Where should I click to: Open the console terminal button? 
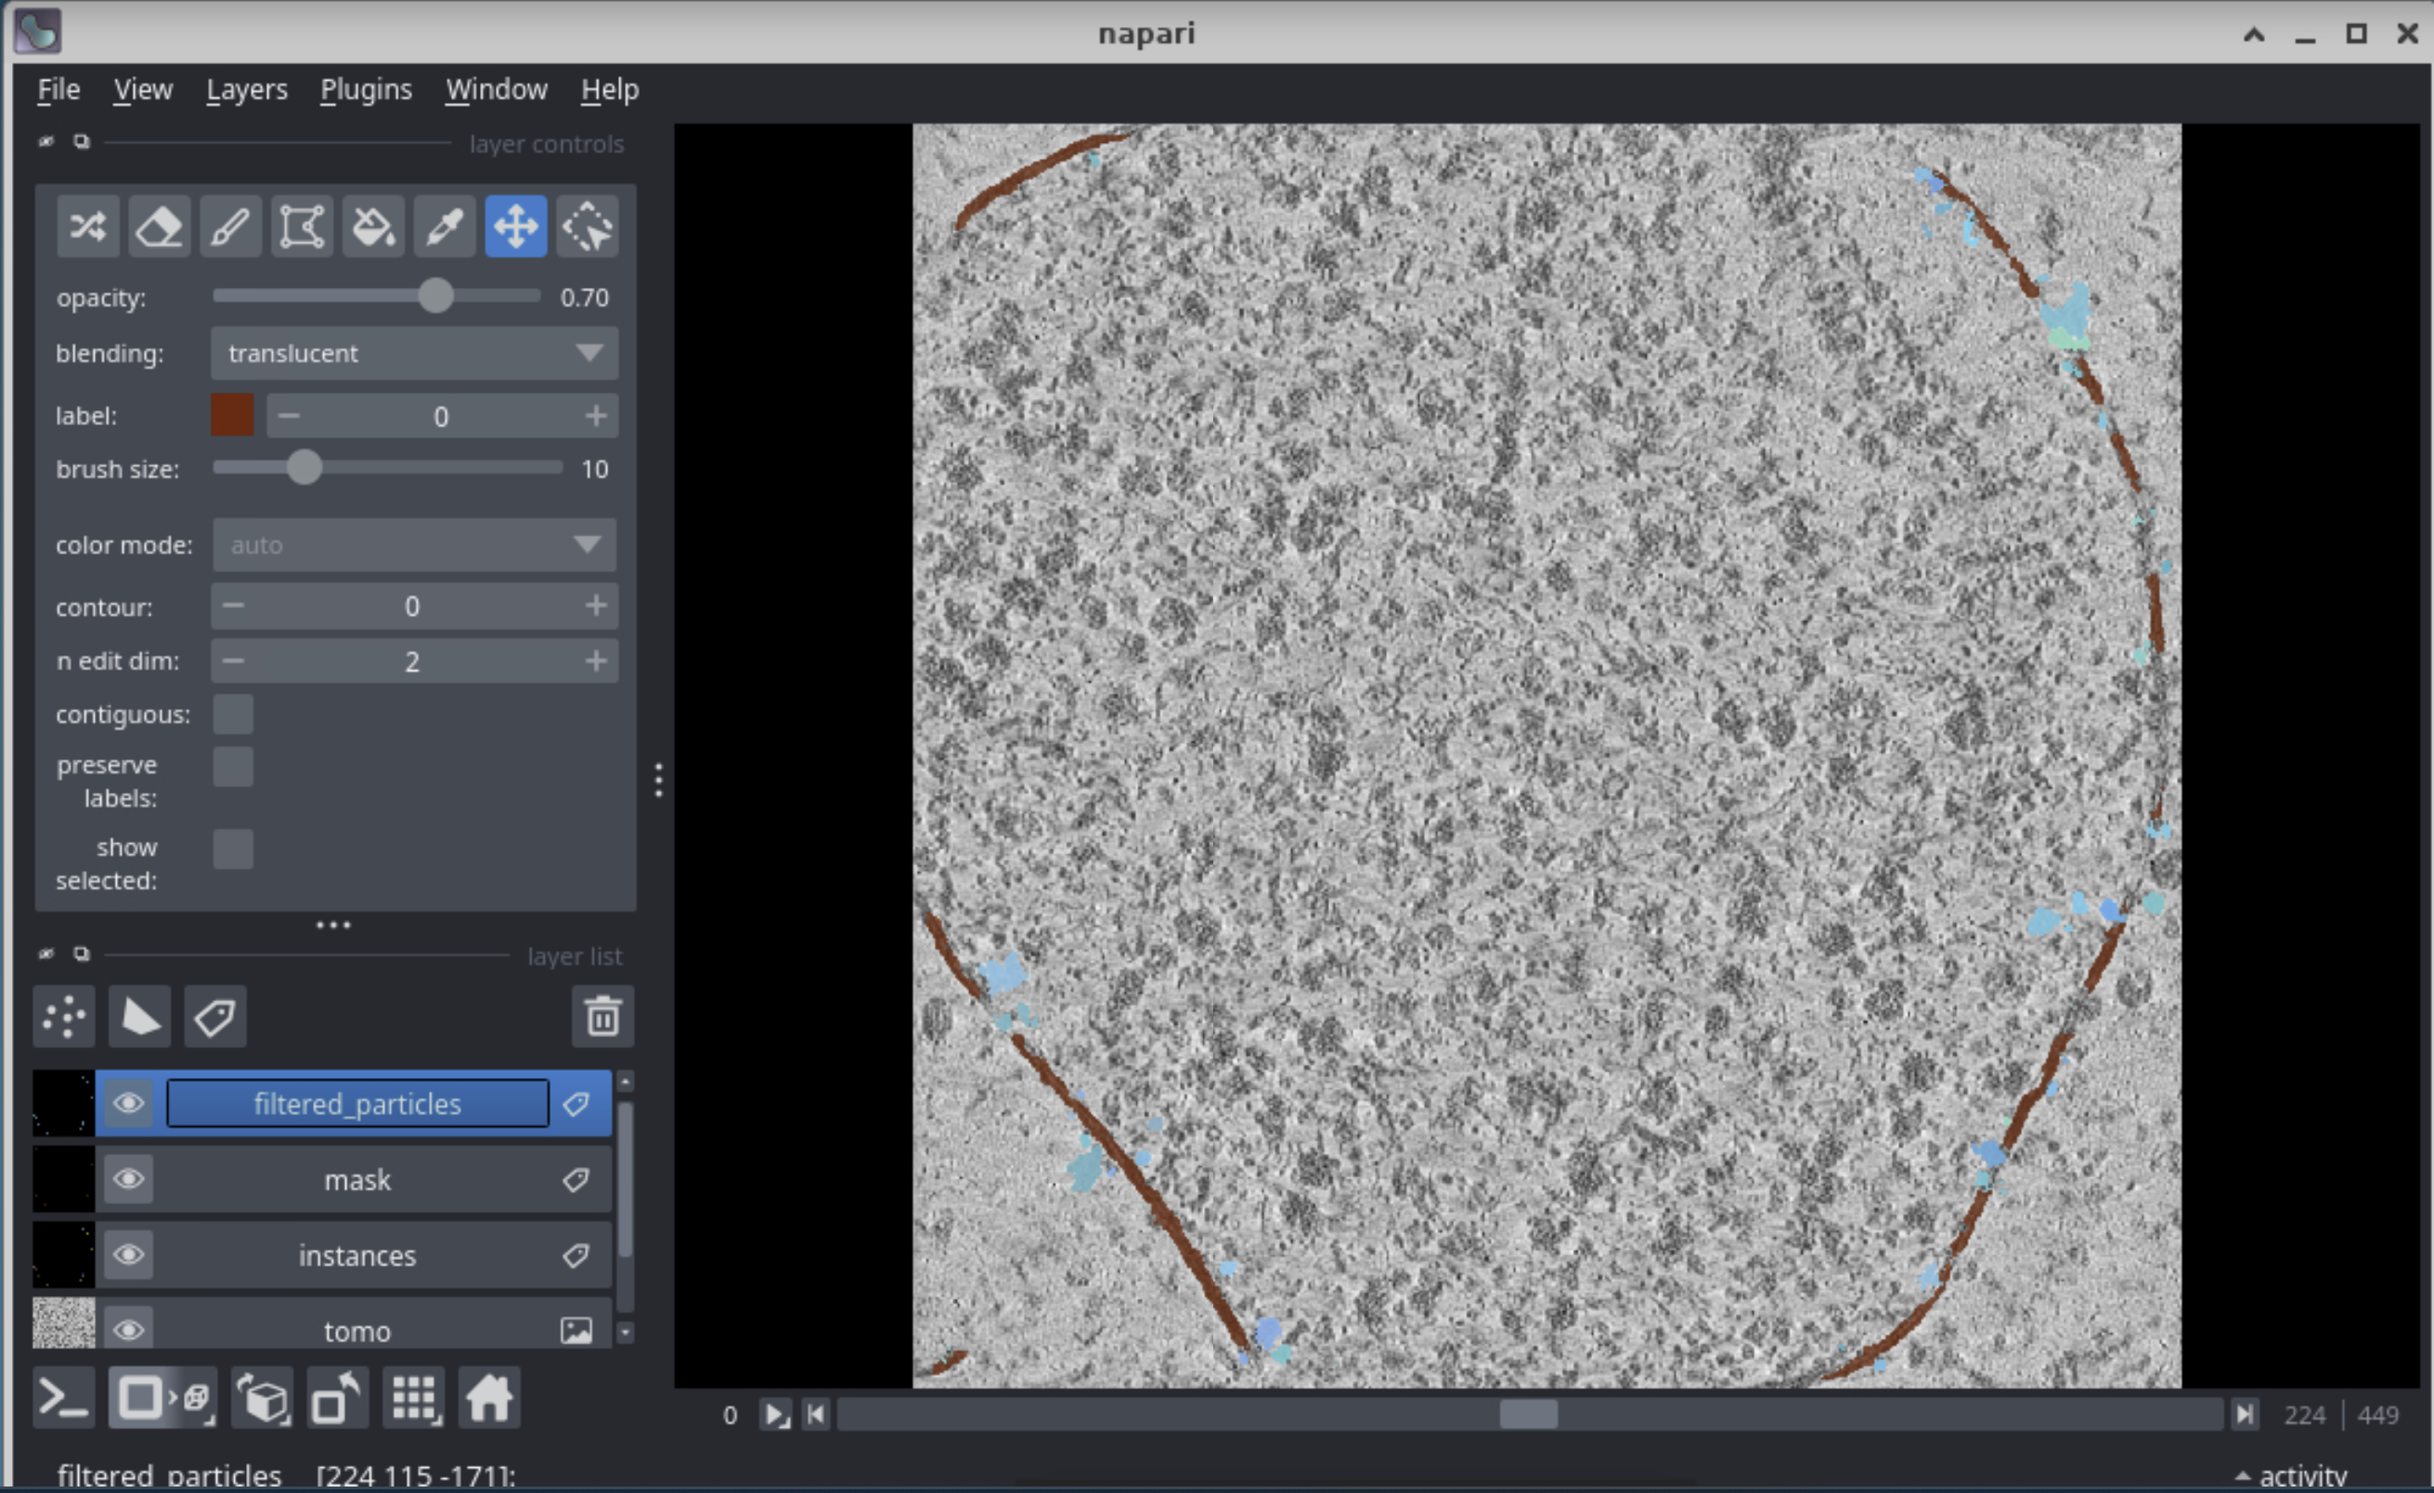tap(64, 1398)
